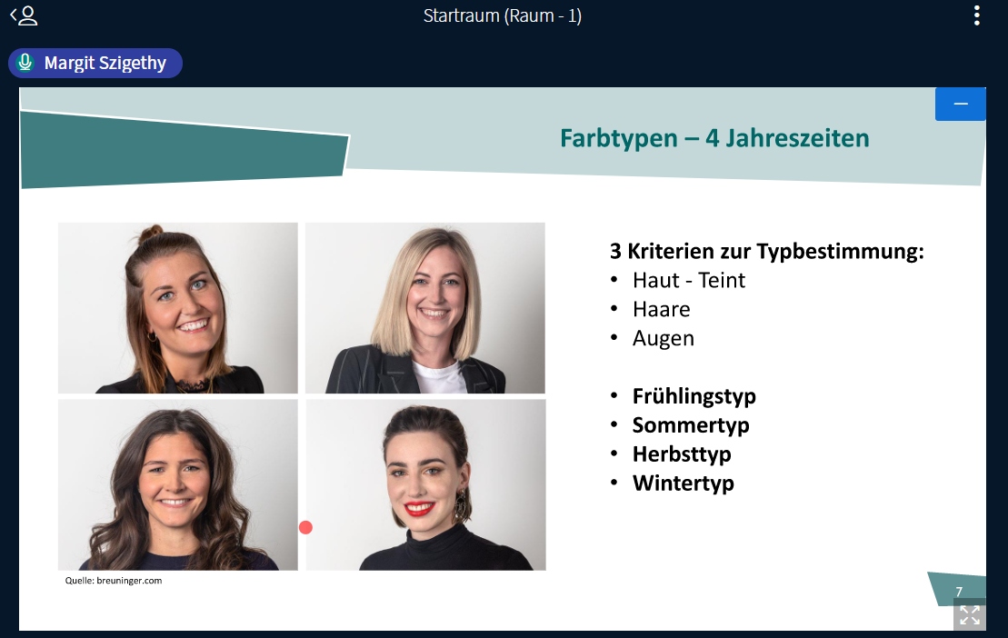1008x638 pixels.
Task: Click the bullet Herbsttyp
Action: pyautogui.click(x=682, y=454)
